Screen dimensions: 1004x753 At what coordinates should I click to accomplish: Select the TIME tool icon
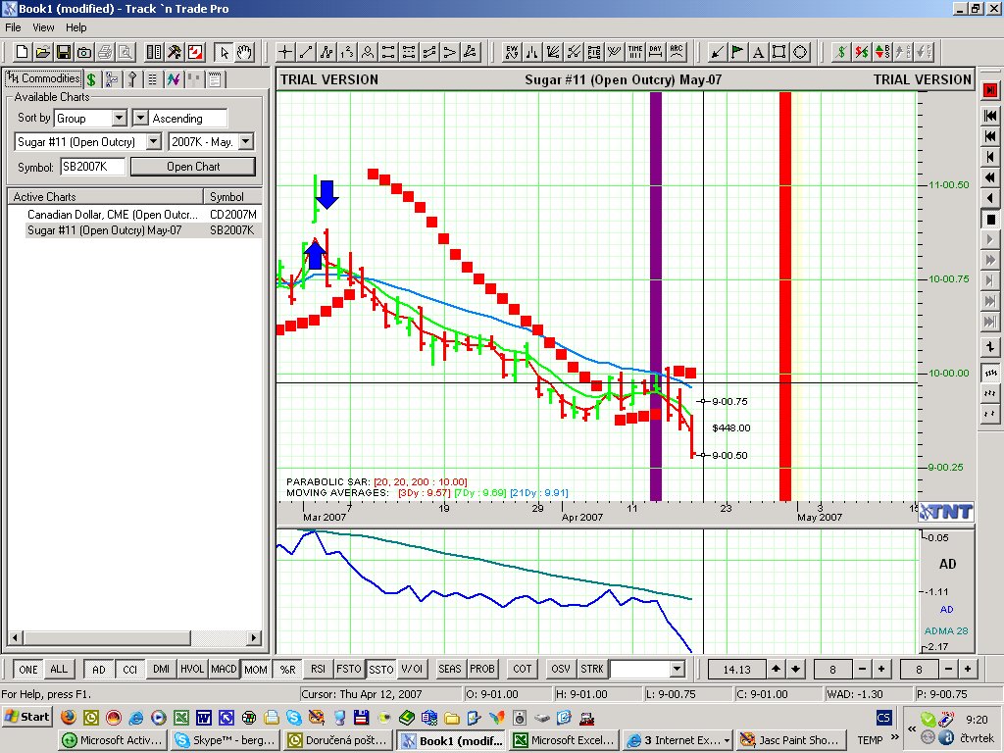pos(635,52)
